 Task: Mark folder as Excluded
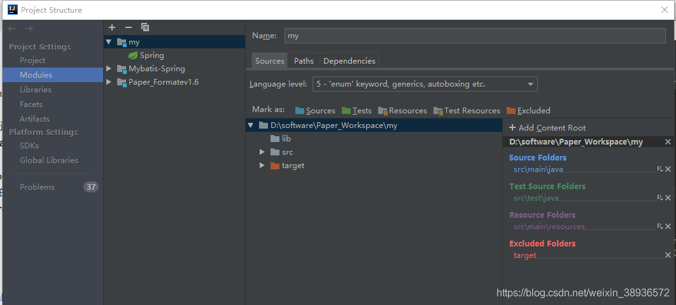(x=528, y=110)
